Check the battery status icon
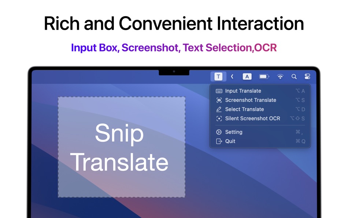Viewport: 348px width, 218px height. pos(264,77)
